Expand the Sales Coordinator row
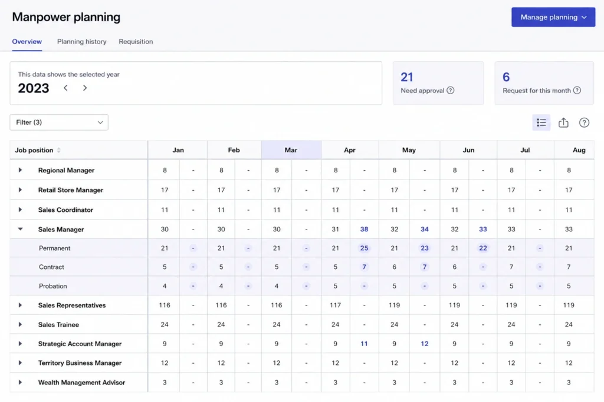The height and width of the screenshot is (402, 604). pyautogui.click(x=20, y=210)
